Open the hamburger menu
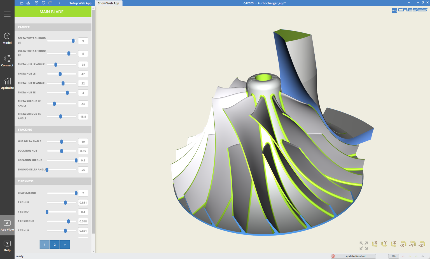The height and width of the screenshot is (259, 430). click(x=7, y=14)
